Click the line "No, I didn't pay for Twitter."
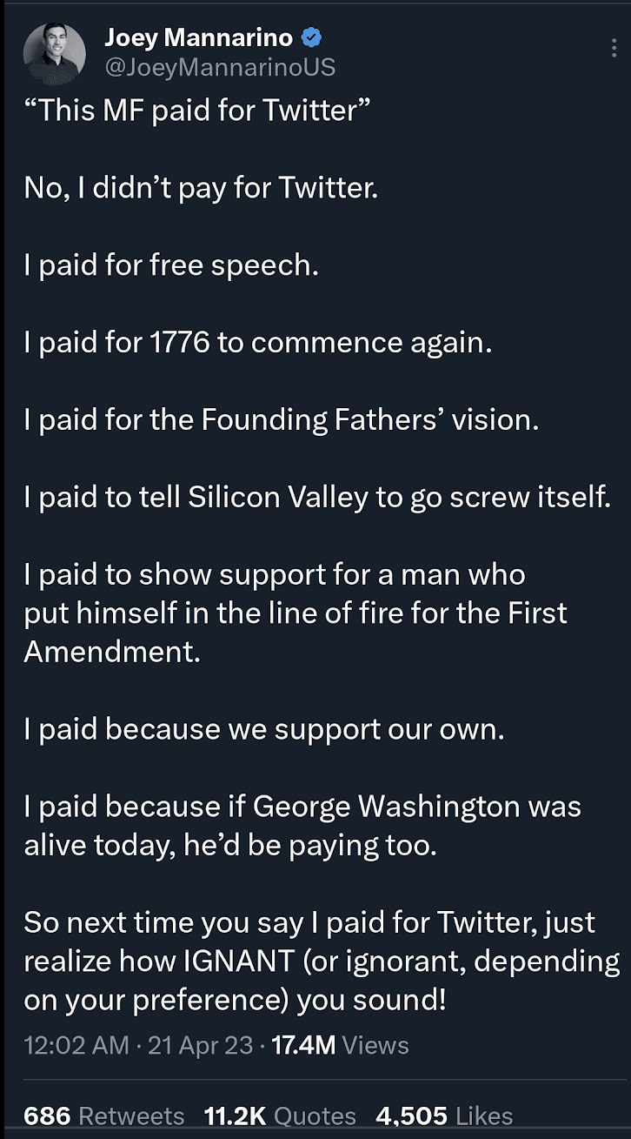 click(201, 188)
